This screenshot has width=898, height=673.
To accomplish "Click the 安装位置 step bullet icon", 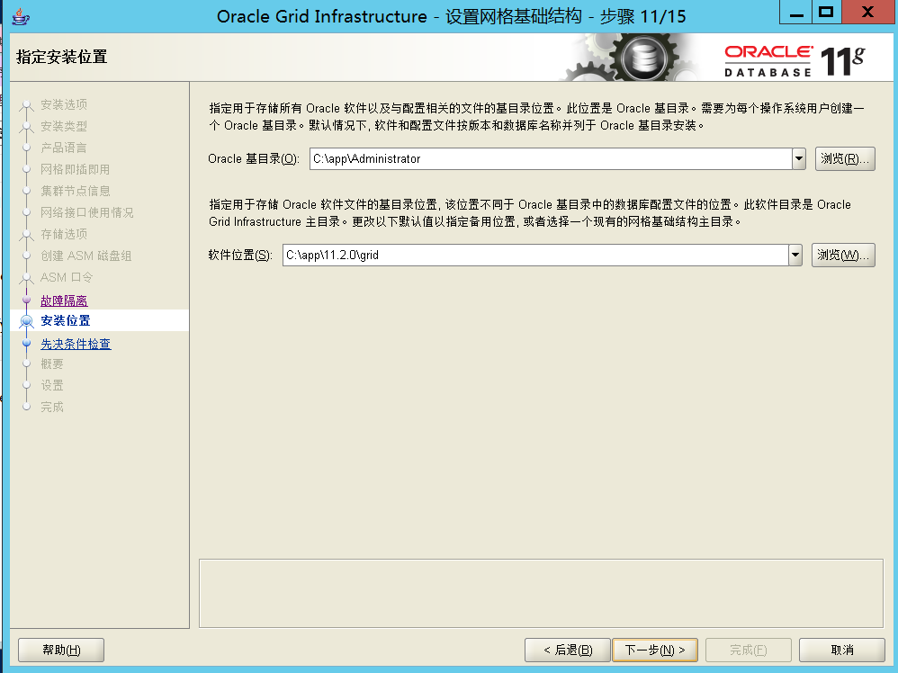I will tap(26, 320).
